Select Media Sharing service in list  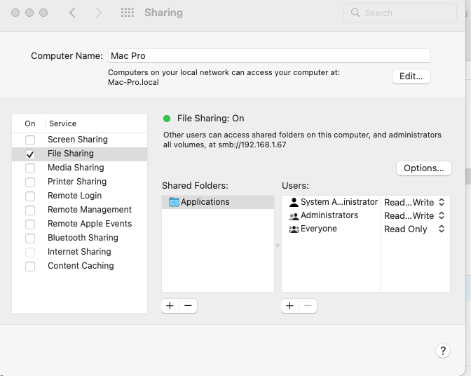[76, 168]
